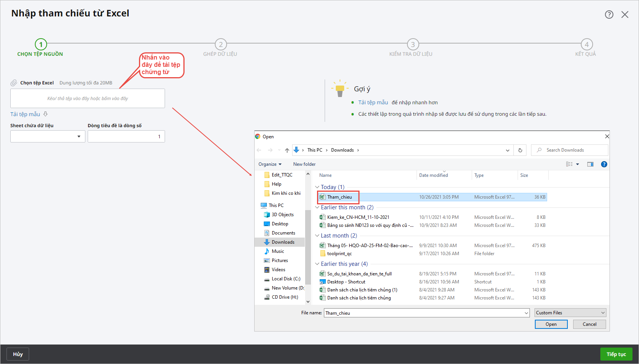The width and height of the screenshot is (639, 364).
Task: Open the Organize menu
Action: (x=270, y=164)
